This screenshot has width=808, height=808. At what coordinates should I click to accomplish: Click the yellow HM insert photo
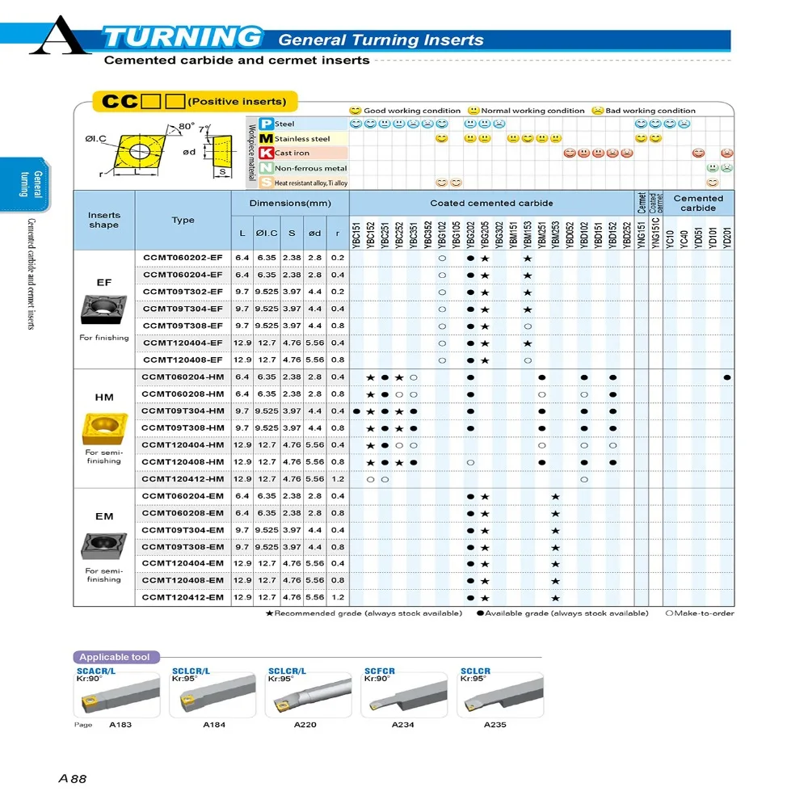pos(104,428)
